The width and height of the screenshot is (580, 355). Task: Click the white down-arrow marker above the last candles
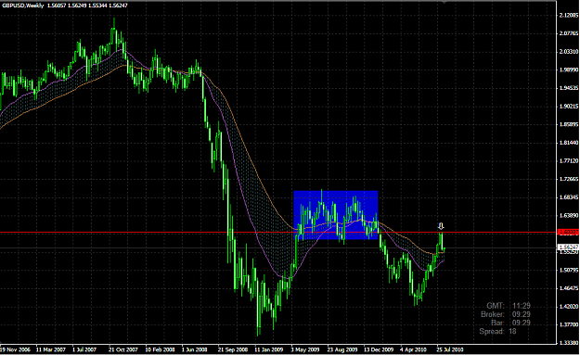coord(441,226)
